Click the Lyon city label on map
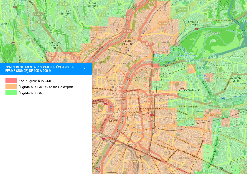 [113, 120]
